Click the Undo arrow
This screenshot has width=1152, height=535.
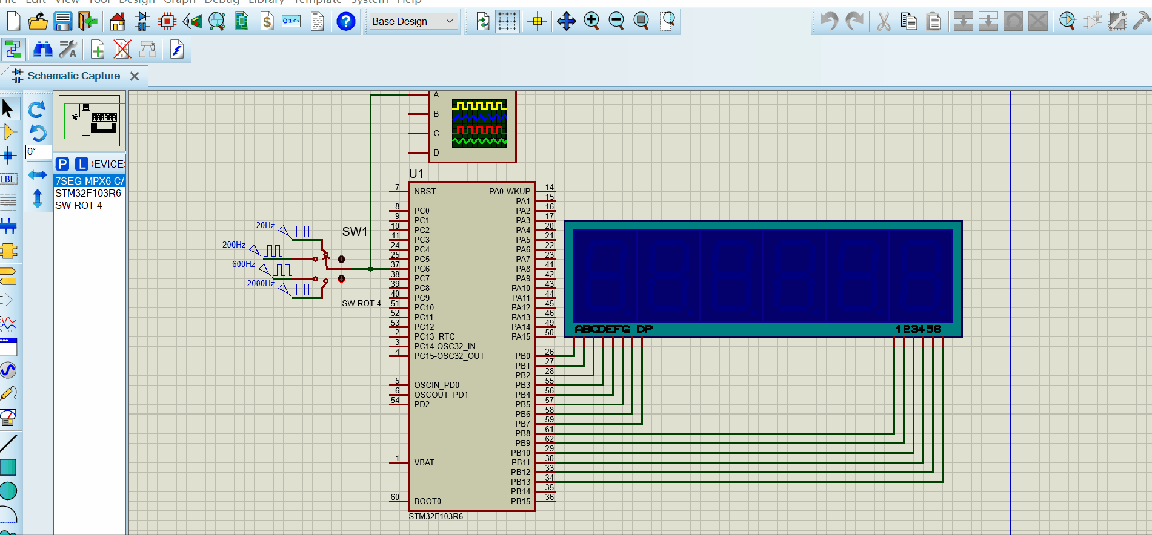[x=828, y=21]
